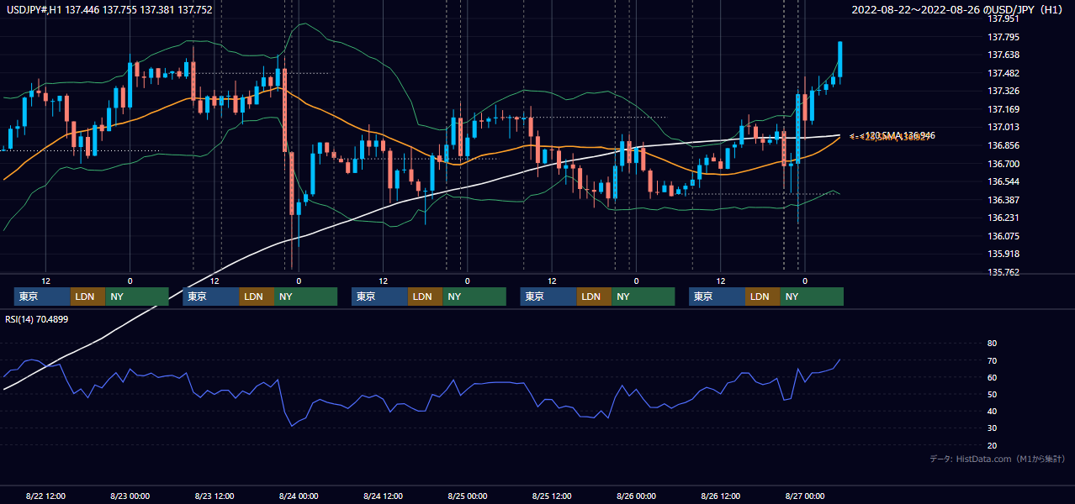Click the rightmost NY session block

[x=811, y=297]
